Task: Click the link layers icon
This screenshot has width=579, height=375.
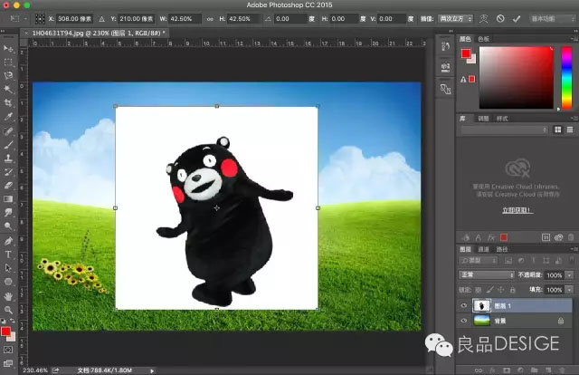Action: (479, 370)
